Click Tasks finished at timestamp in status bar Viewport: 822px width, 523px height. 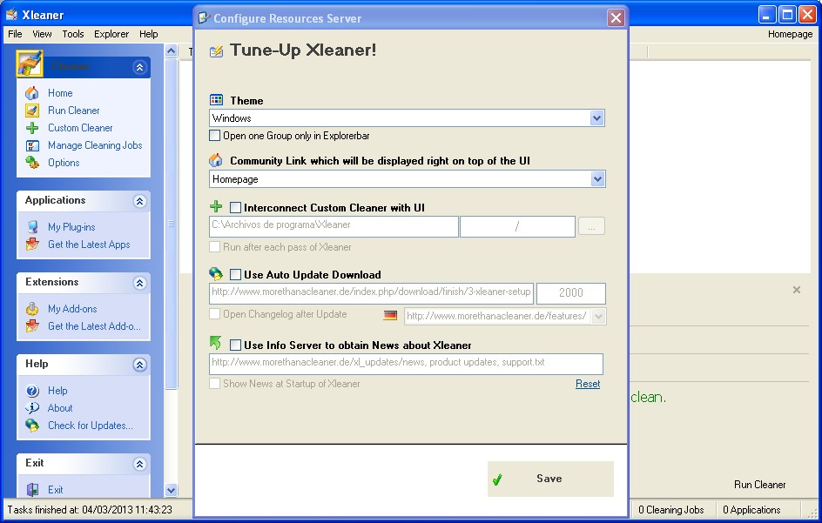[90, 509]
